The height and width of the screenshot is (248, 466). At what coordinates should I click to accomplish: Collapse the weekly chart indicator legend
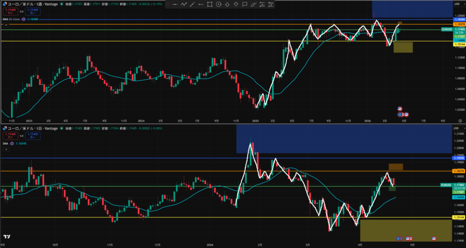[6, 25]
